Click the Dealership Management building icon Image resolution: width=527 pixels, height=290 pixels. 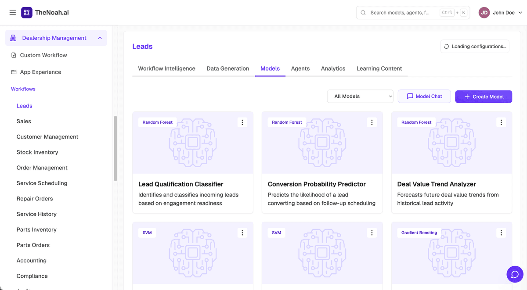coord(13,38)
